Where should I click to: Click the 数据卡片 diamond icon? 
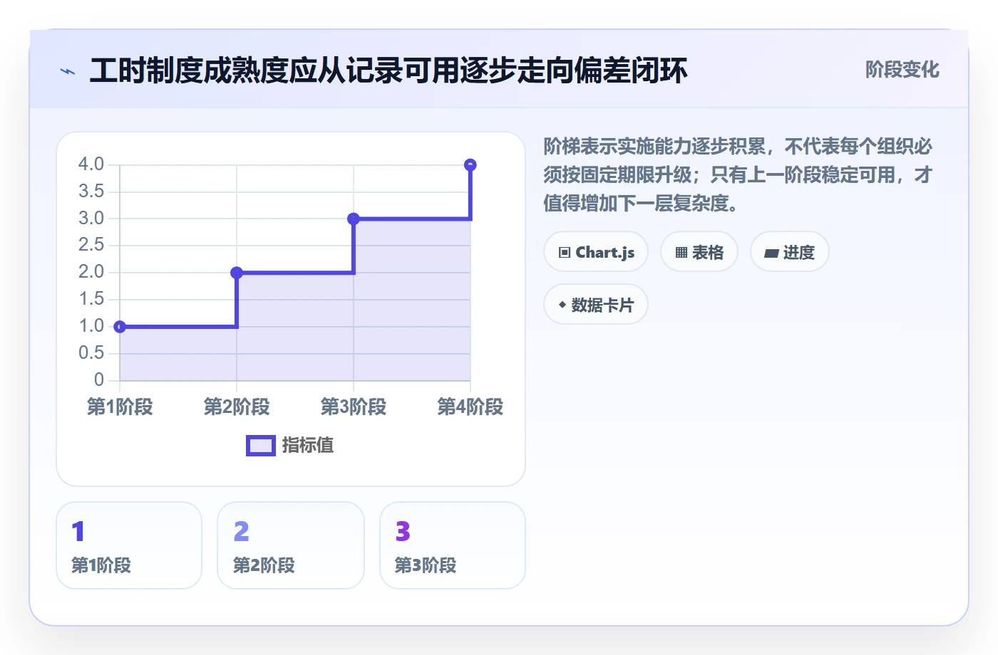(562, 305)
